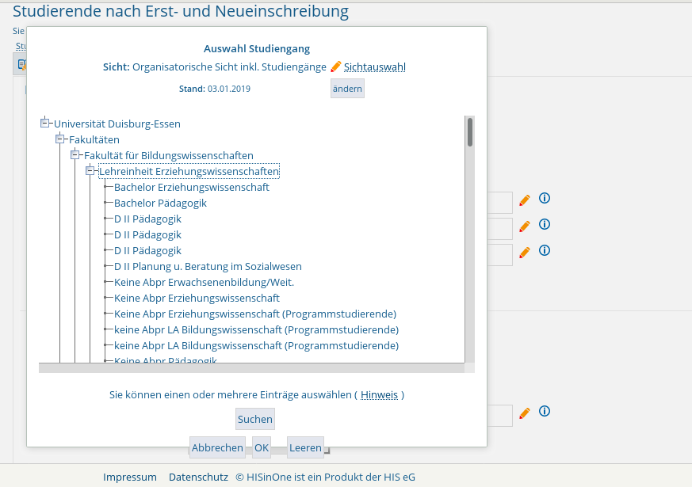Image resolution: width=692 pixels, height=487 pixels.
Task: Confirm selection with OK button
Action: click(x=262, y=447)
